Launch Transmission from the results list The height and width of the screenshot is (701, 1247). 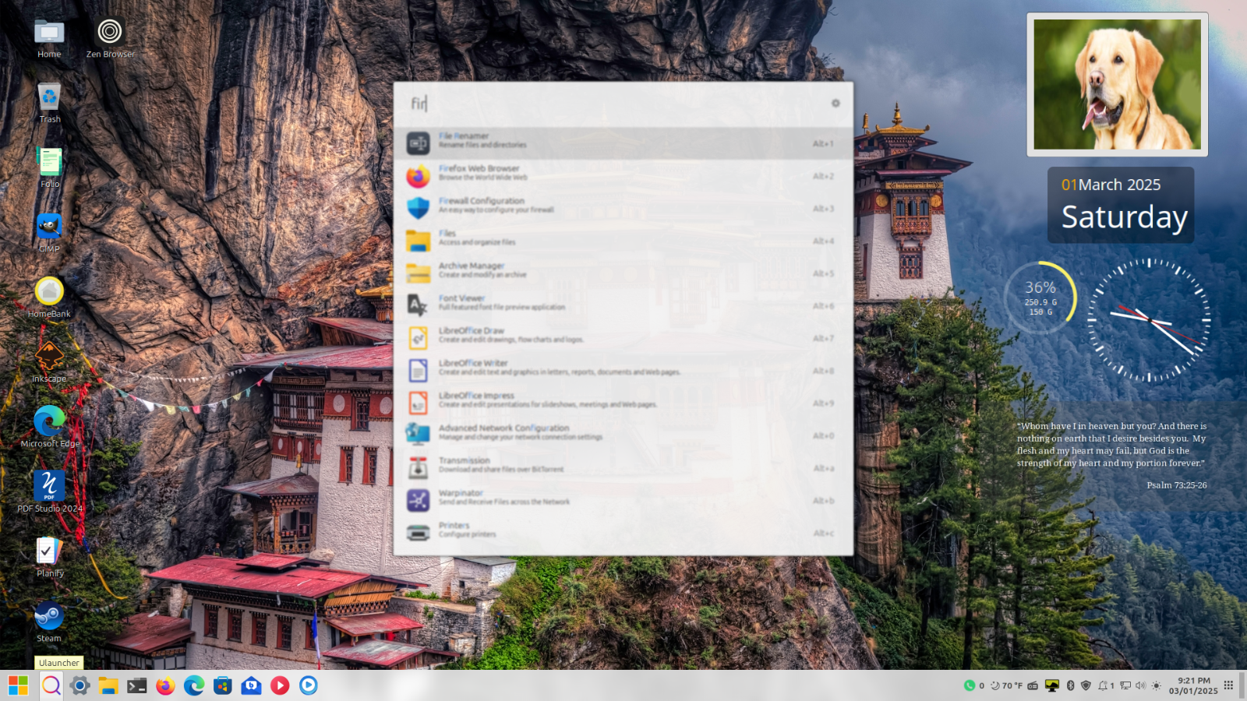tap(623, 468)
